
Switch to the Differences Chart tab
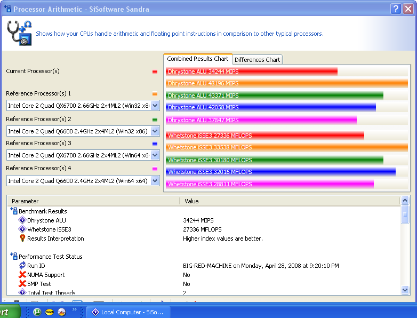coord(257,60)
